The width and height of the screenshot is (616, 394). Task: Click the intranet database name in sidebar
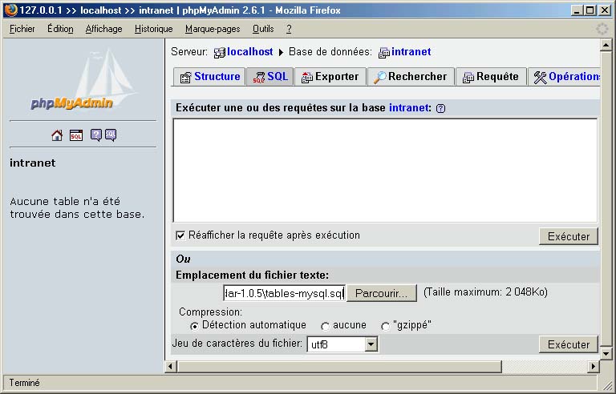pos(33,163)
